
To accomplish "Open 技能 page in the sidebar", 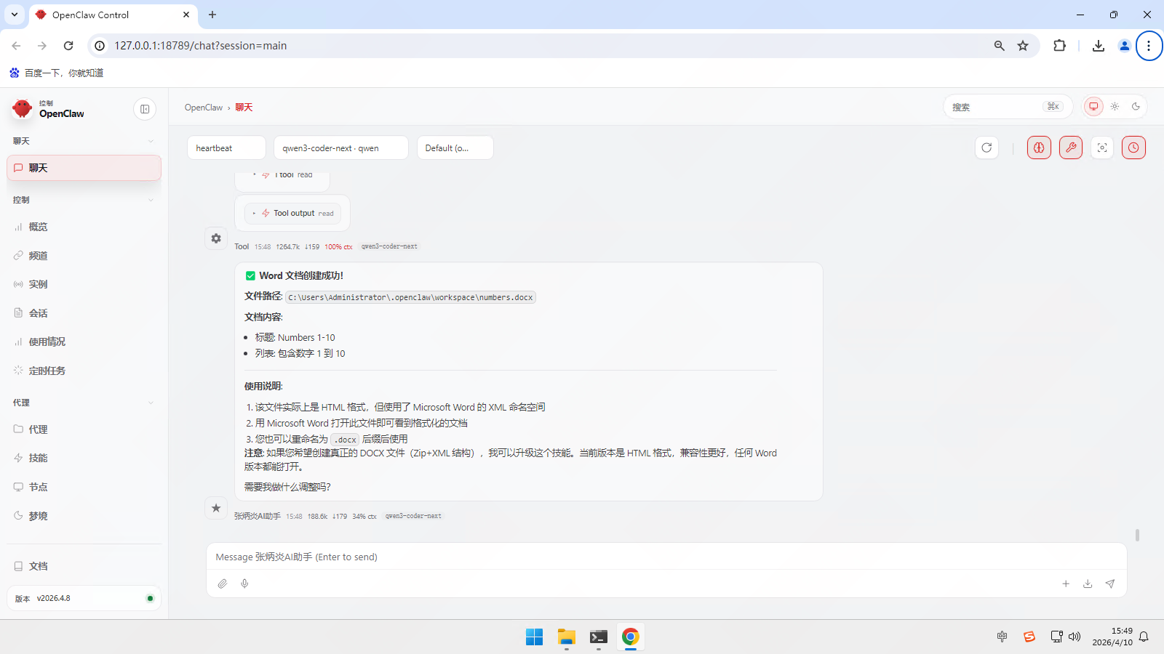I will point(38,458).
